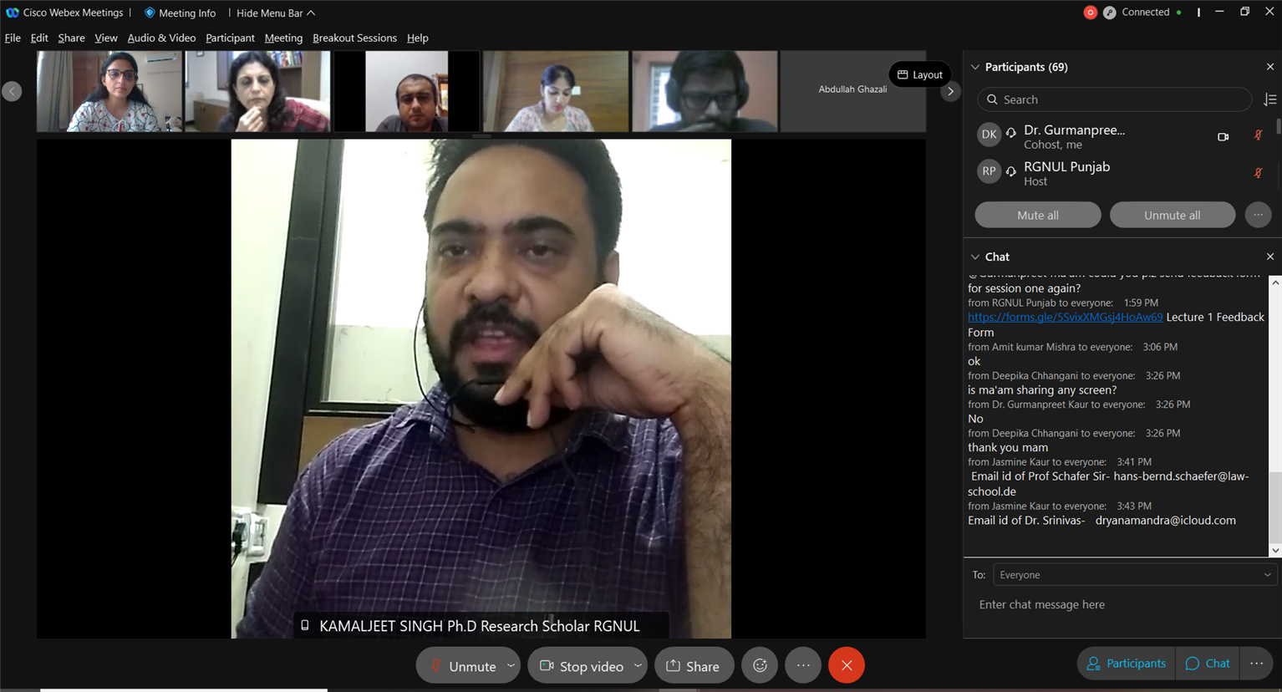This screenshot has width=1282, height=692.
Task: Close the Chat panel
Action: point(1270,257)
